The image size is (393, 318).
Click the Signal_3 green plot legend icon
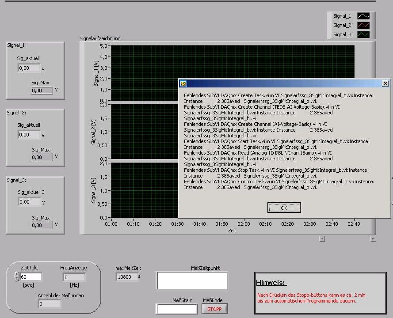(363, 34)
